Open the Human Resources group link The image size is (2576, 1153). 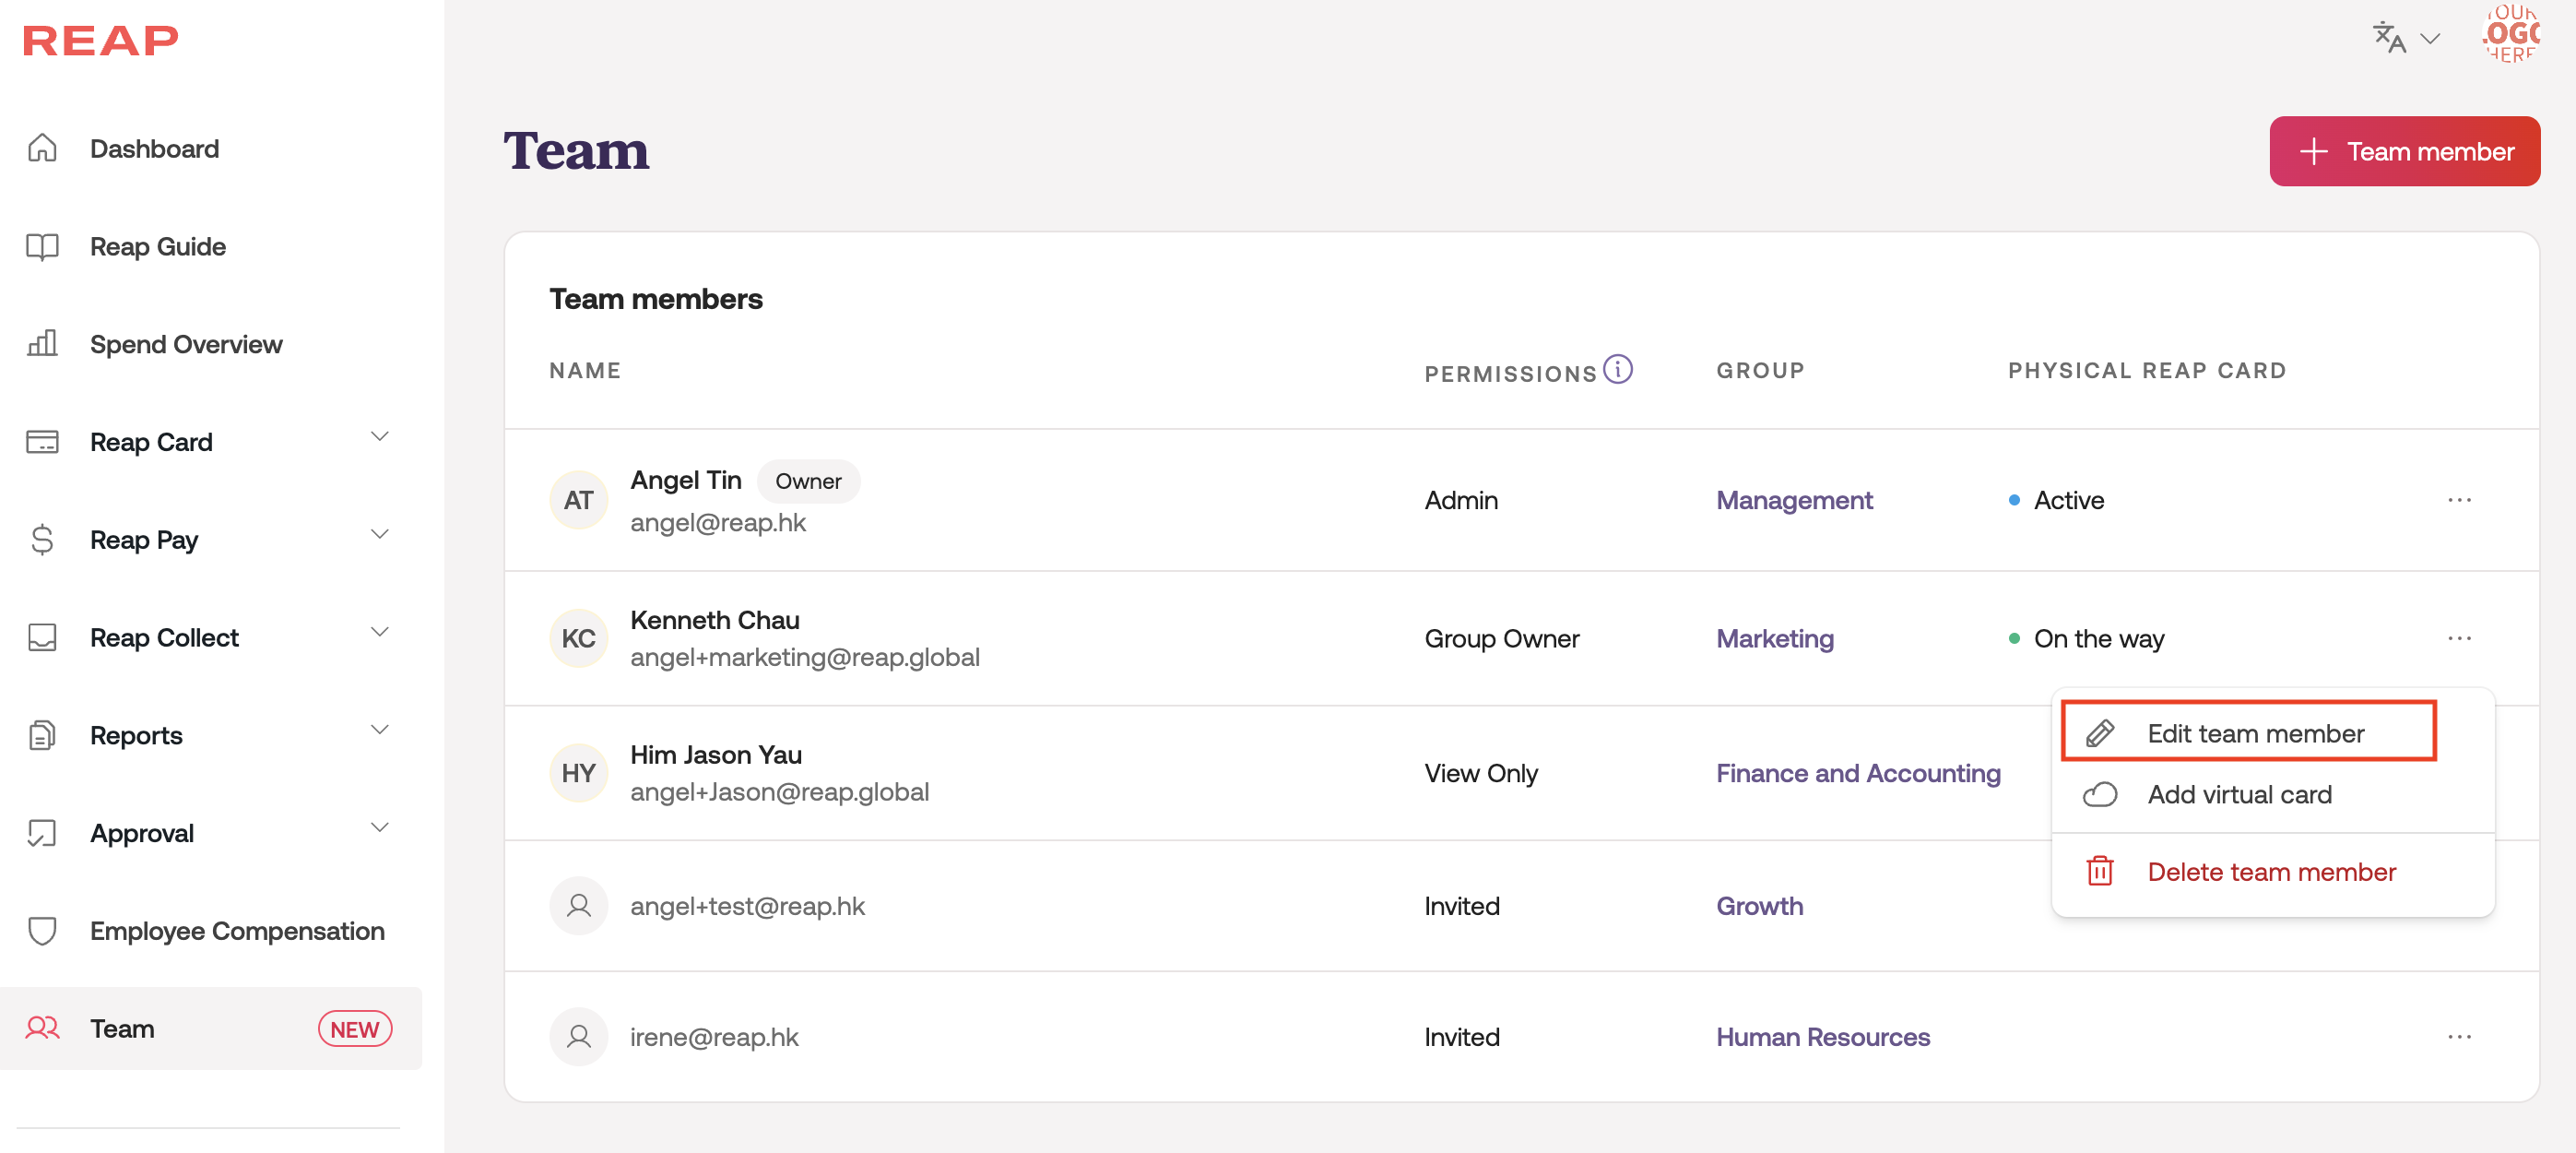coord(1822,1037)
